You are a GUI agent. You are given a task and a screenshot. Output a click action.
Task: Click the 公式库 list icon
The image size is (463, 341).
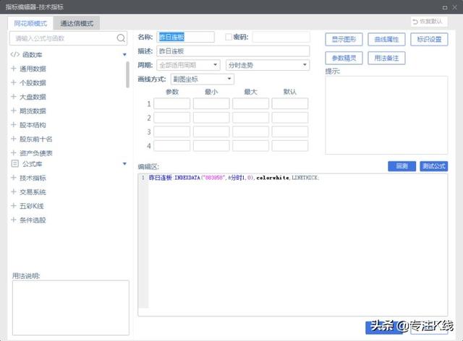tap(14, 164)
